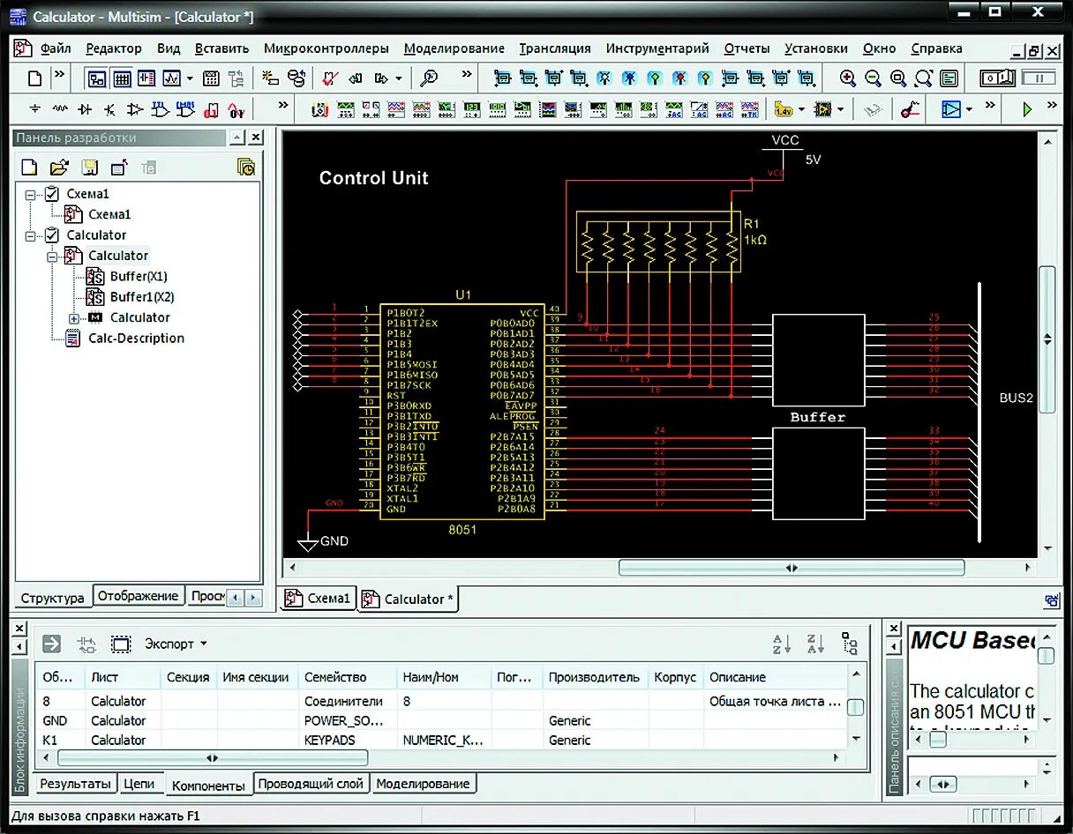Toggle the Calculator project checkbox

point(51,235)
